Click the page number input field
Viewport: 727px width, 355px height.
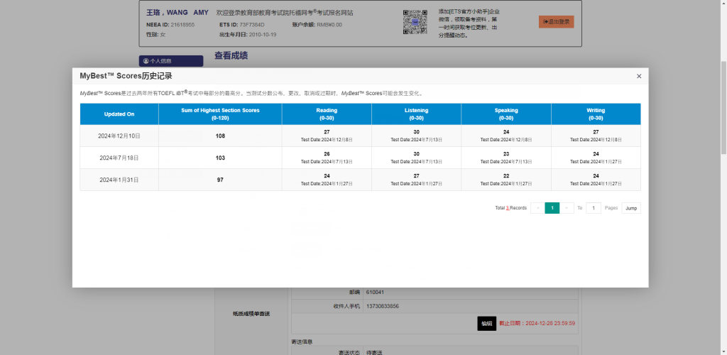594,208
